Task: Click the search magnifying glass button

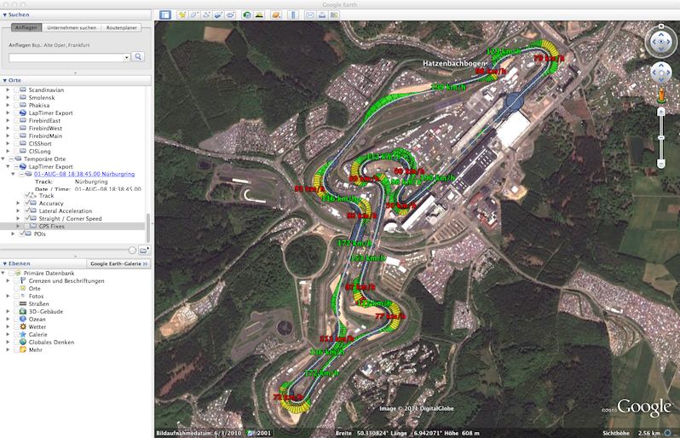Action: coord(138,57)
